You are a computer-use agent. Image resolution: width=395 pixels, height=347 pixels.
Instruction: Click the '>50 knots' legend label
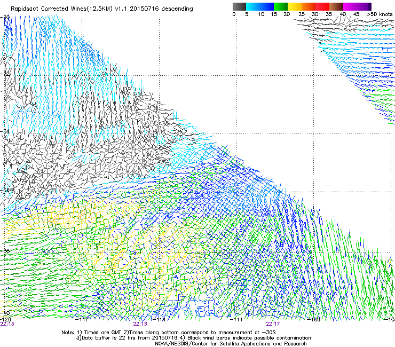[x=380, y=14]
